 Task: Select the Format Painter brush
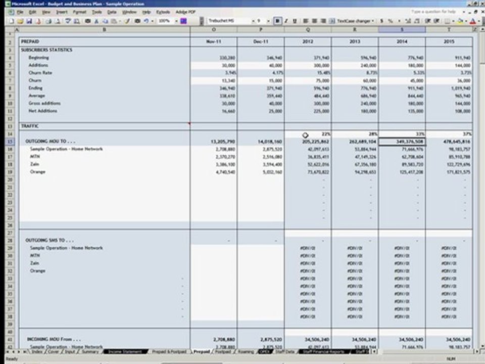pyautogui.click(x=127, y=21)
